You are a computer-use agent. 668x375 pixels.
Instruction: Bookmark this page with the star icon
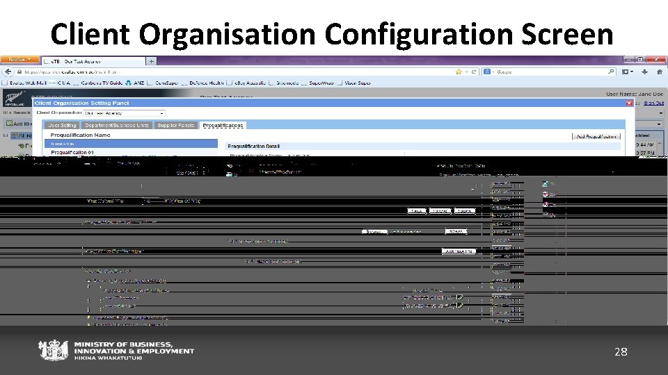click(459, 72)
